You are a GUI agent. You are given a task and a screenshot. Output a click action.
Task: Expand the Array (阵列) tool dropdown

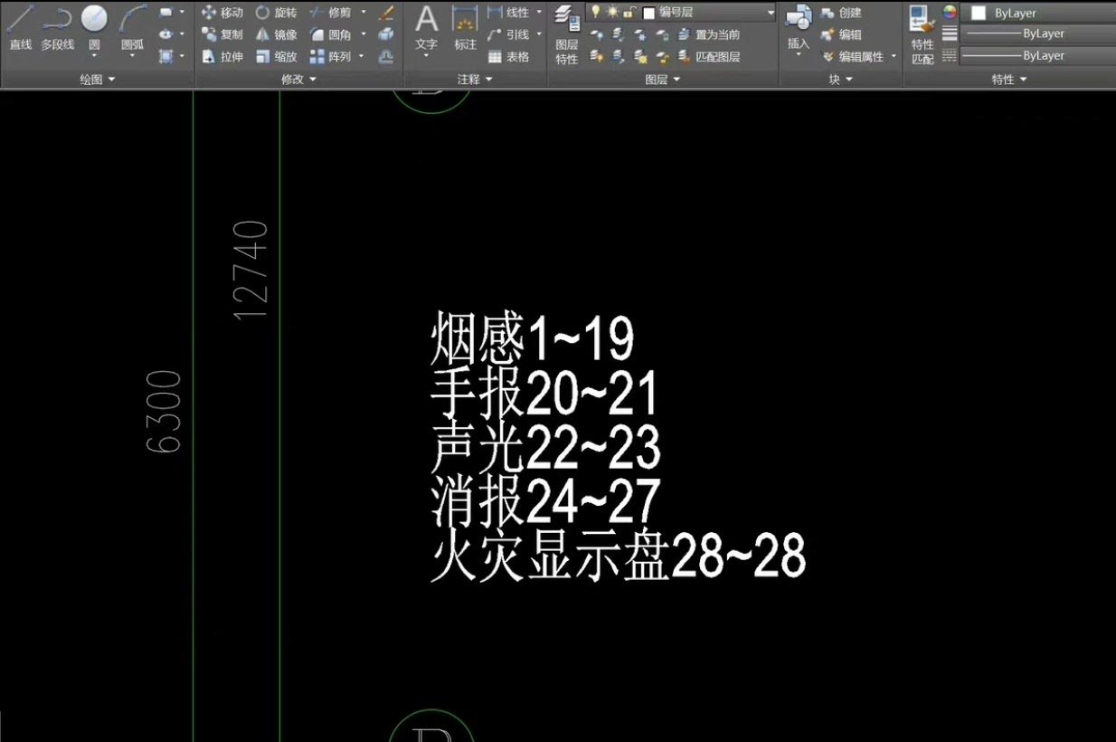(x=360, y=56)
